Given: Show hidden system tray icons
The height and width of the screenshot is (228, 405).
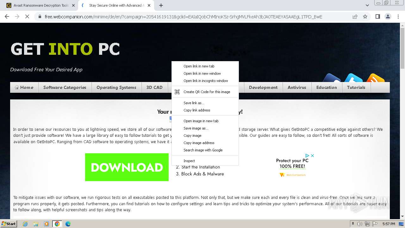Looking at the screenshot, I should (x=353, y=224).
